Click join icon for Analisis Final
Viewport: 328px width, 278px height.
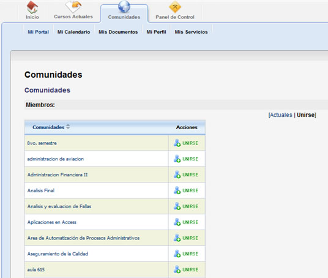click(x=177, y=190)
